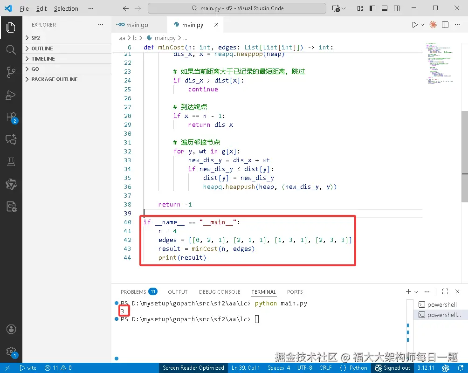Image resolution: width=468 pixels, height=373 pixels.
Task: Expand the SF2 folder section
Action: point(67,38)
